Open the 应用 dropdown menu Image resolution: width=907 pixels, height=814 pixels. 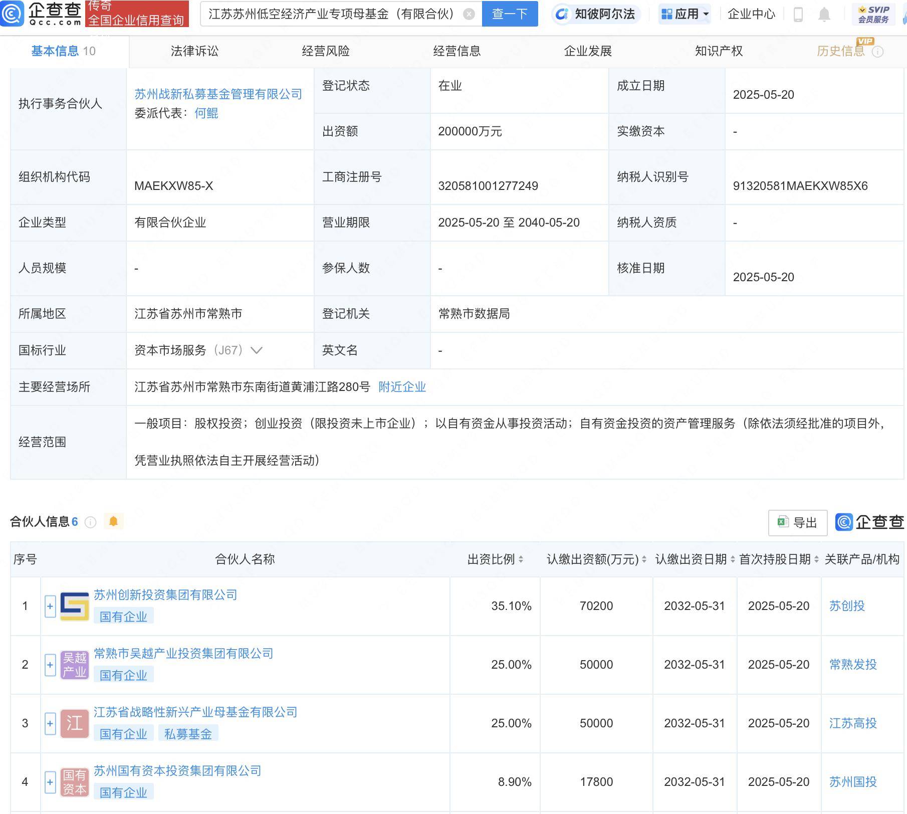(x=686, y=14)
